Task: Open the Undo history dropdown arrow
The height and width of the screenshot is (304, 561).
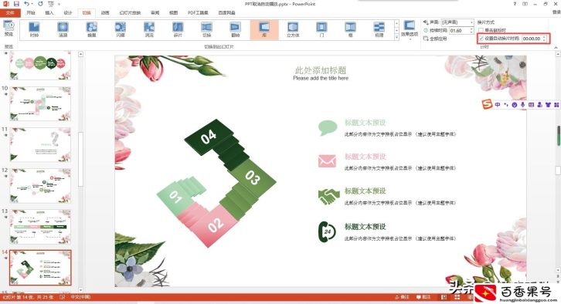Action: tap(32, 5)
